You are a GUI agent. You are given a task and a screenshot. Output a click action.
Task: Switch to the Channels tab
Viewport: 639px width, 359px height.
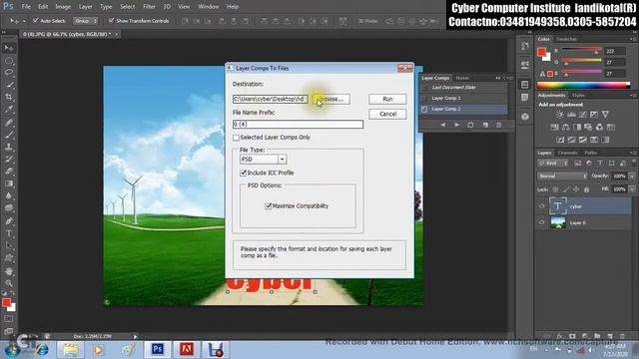[568, 153]
